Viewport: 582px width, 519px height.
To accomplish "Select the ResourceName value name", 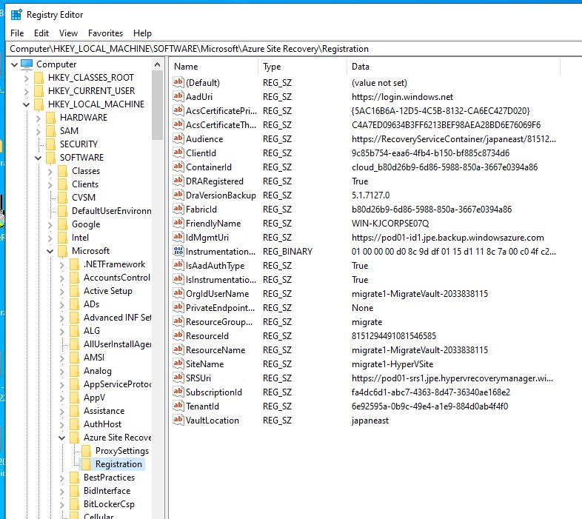I will [215, 350].
